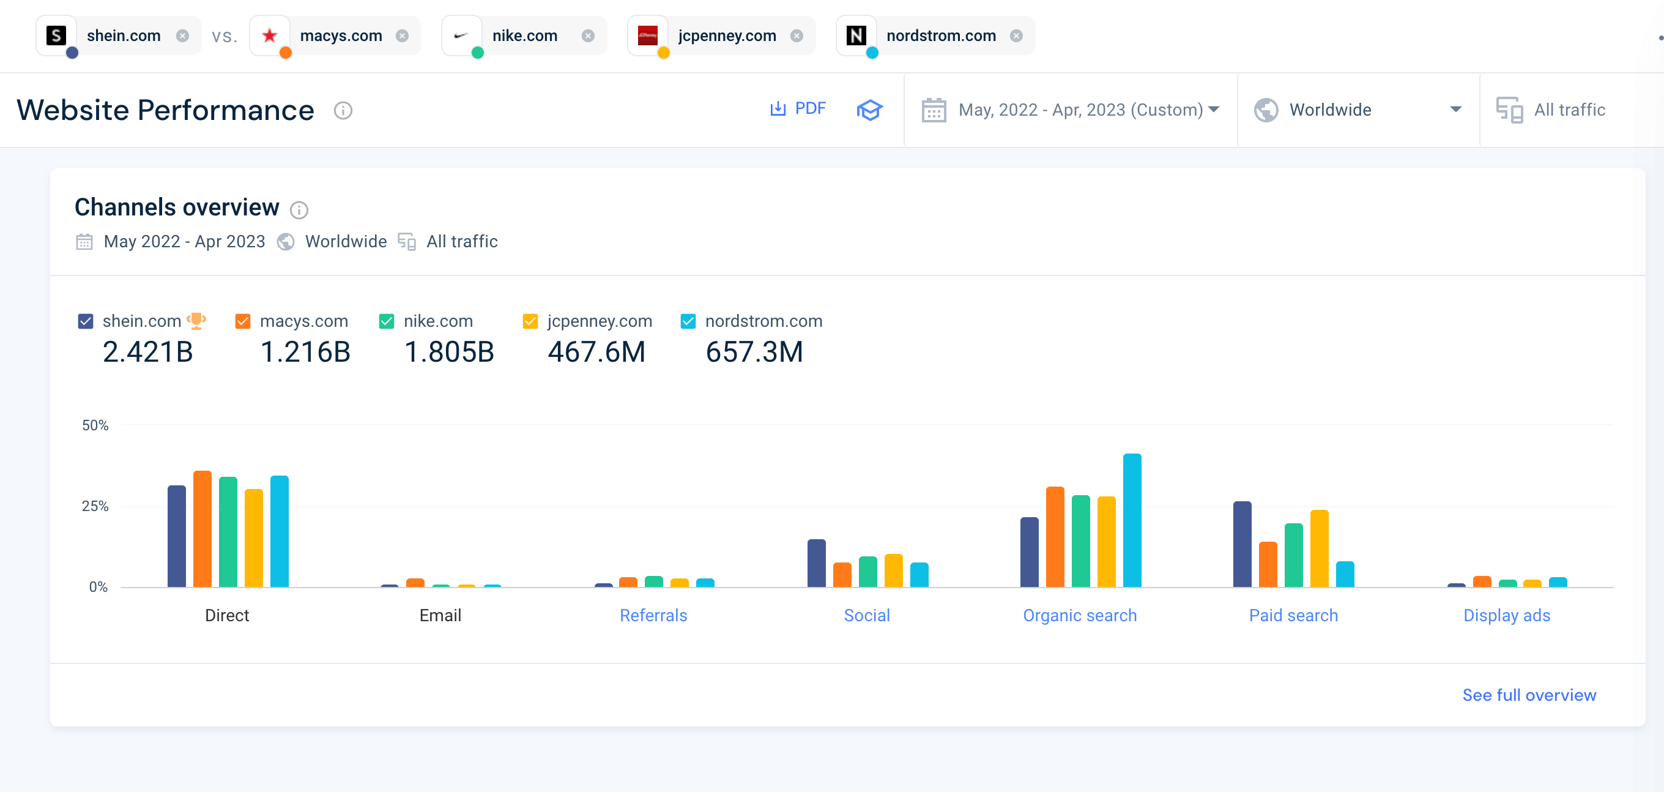Uncheck the macys.com legend checkbox
This screenshot has width=1664, height=792.
[x=242, y=321]
